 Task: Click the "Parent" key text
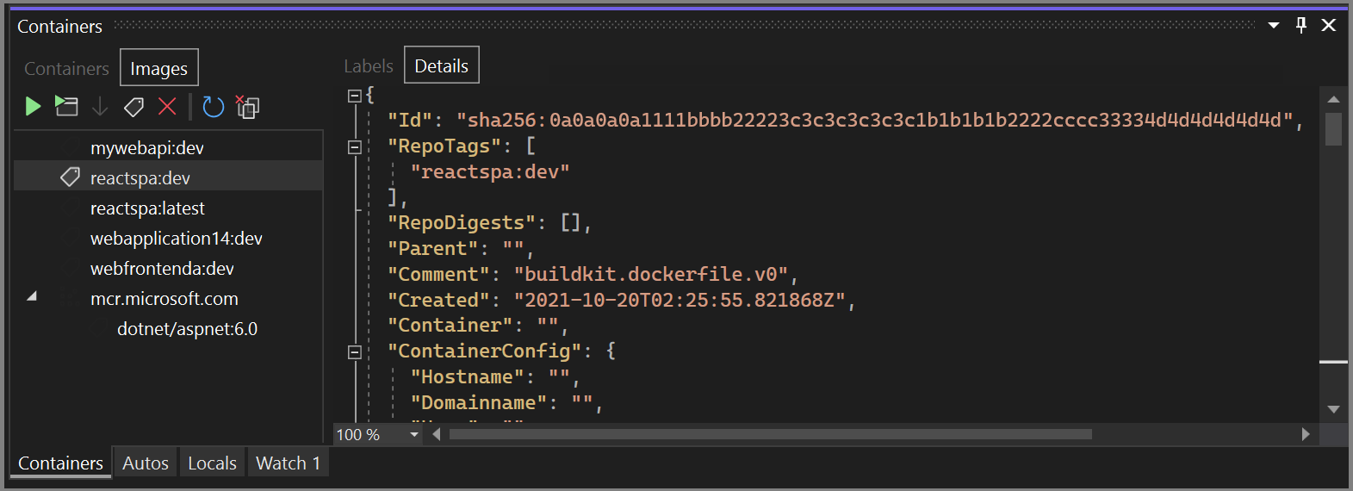[432, 248]
